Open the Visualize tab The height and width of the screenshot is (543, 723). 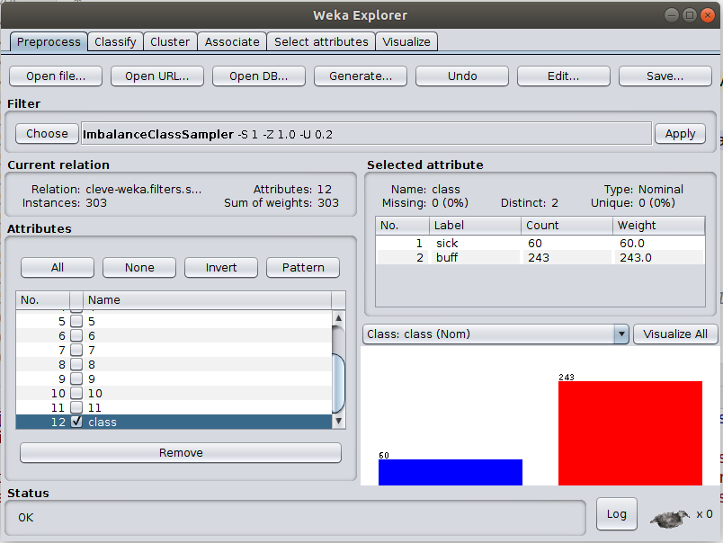click(406, 41)
